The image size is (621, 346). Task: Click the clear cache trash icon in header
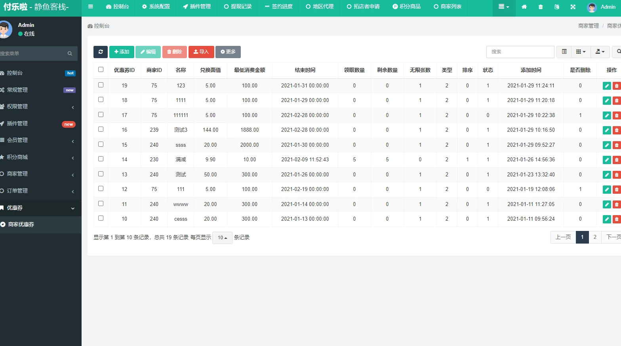click(541, 7)
